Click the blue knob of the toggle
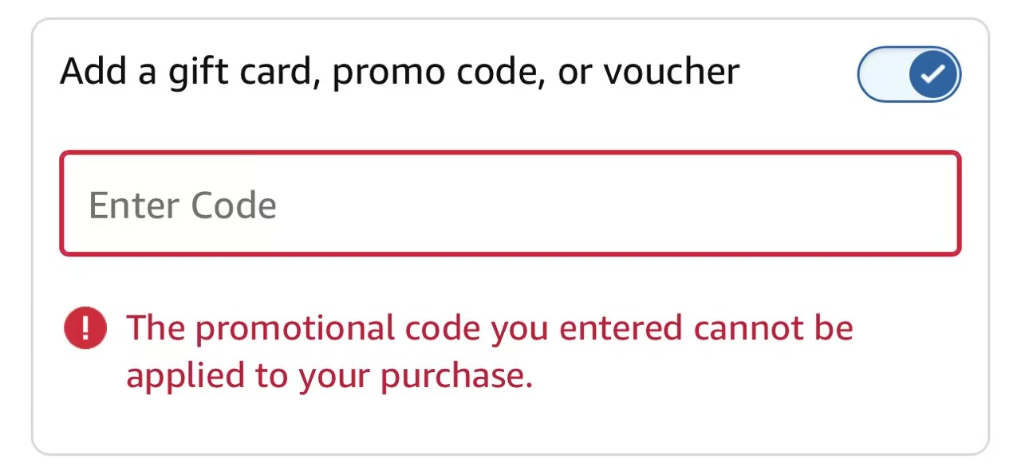Viewport: 1021px width, 474px height. point(932,74)
